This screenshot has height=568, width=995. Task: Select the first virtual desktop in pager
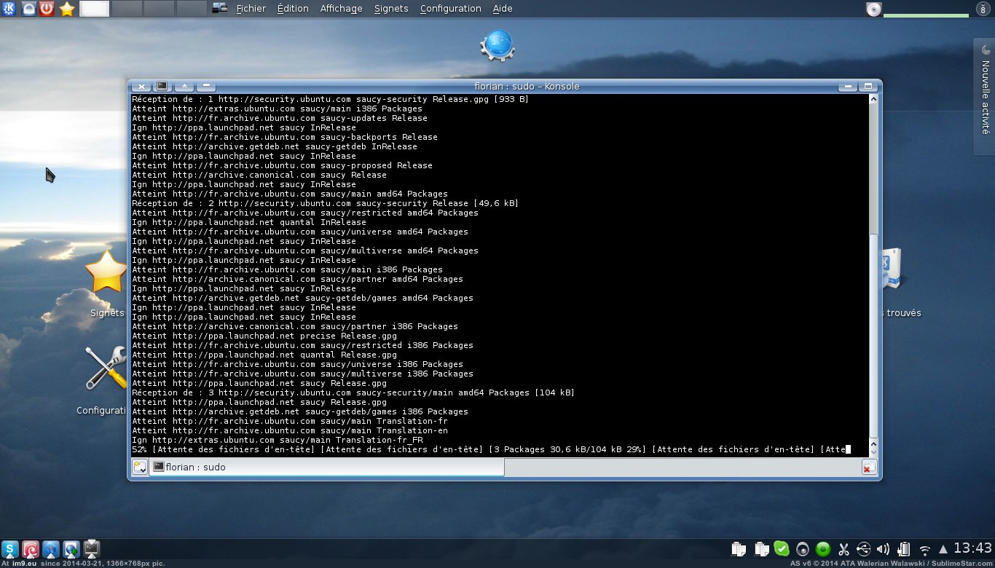(94, 9)
